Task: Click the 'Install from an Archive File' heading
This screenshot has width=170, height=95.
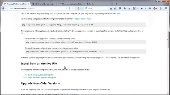Action: click(x=39, y=64)
